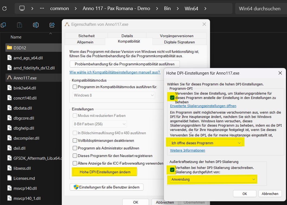The image size is (287, 205).
Task: Select the dxcompiler.dll file icon
Action: click(x=9, y=138)
